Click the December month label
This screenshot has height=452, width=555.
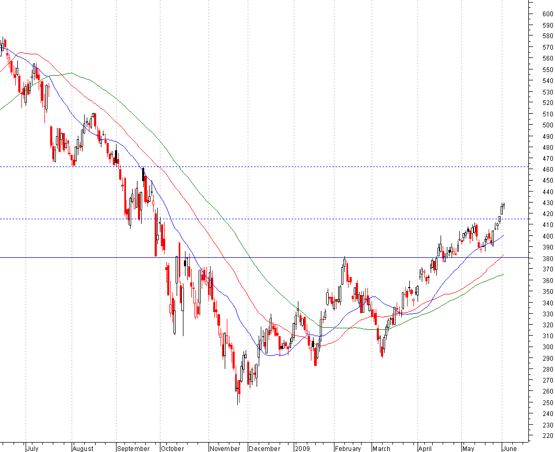(x=264, y=448)
